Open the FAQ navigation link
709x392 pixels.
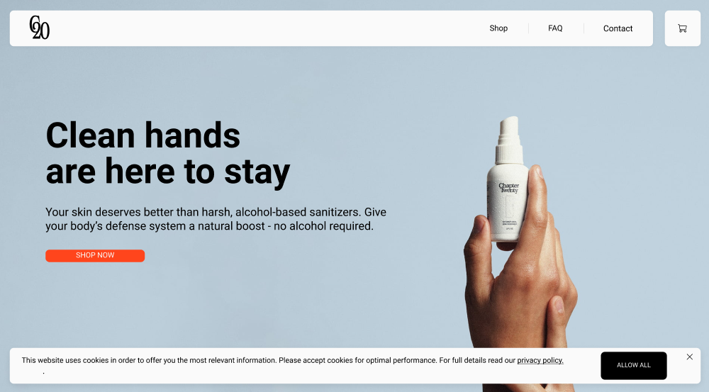pos(555,28)
